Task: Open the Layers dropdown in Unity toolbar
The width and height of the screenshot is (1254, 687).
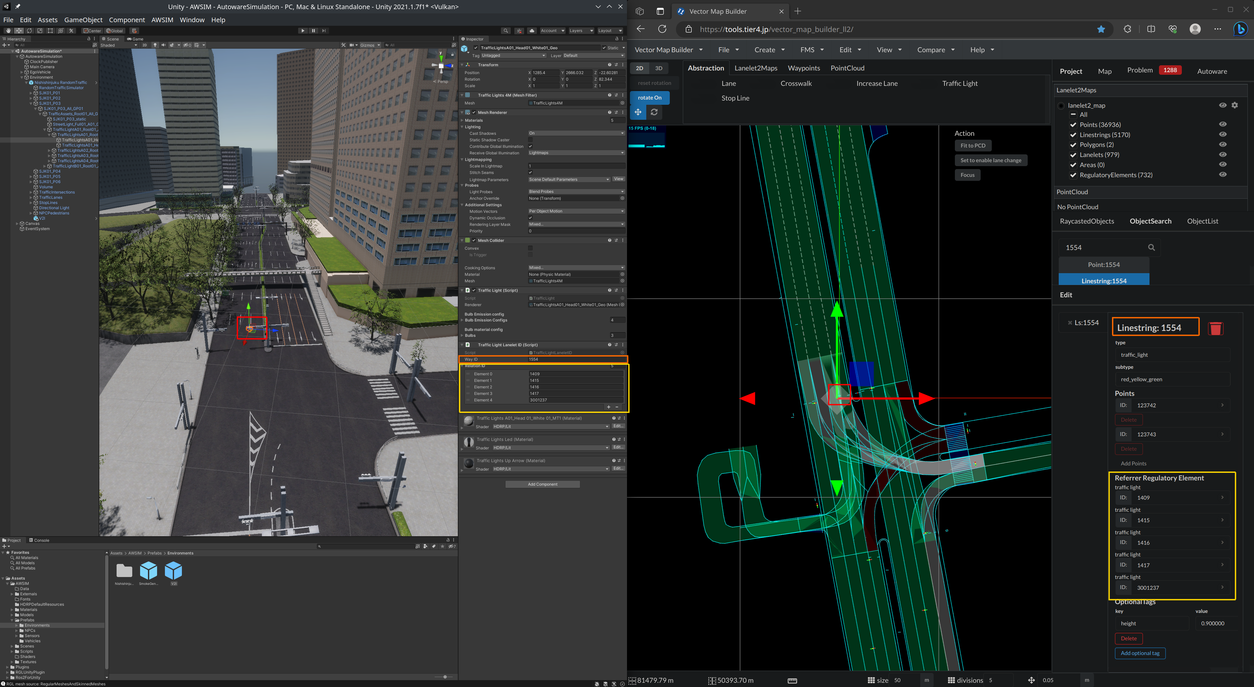Action: click(581, 31)
